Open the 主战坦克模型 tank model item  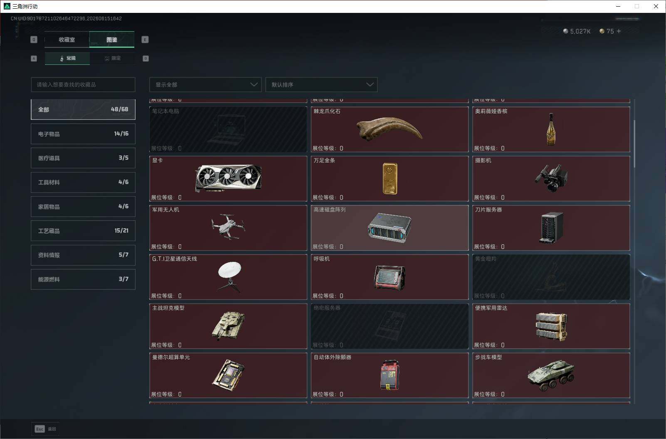point(228,326)
